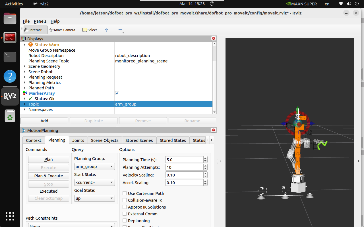Expand Scene Robot
The height and width of the screenshot is (227, 364).
[x=25, y=72]
